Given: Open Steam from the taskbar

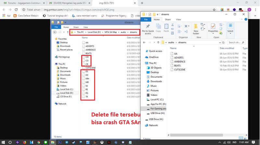Looking at the screenshot, I should [74, 142].
